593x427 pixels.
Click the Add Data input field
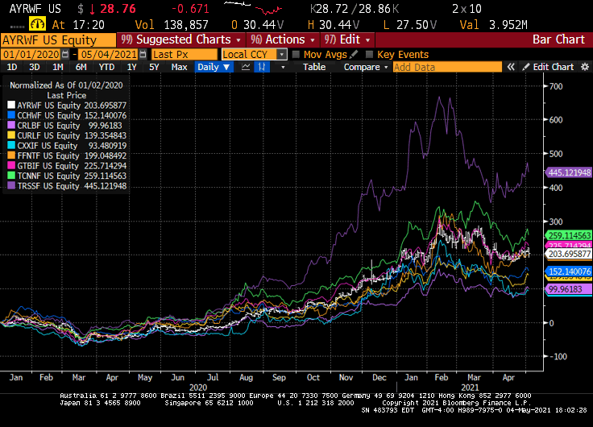[447, 67]
